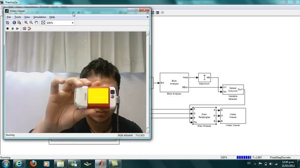Viewport: 300px width, 168px height.
Task: Click the snapshot camera icon
Action: 24,28
